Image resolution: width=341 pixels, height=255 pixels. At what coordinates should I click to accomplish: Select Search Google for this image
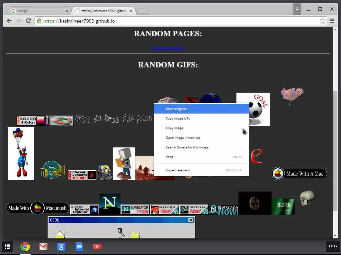[201, 147]
